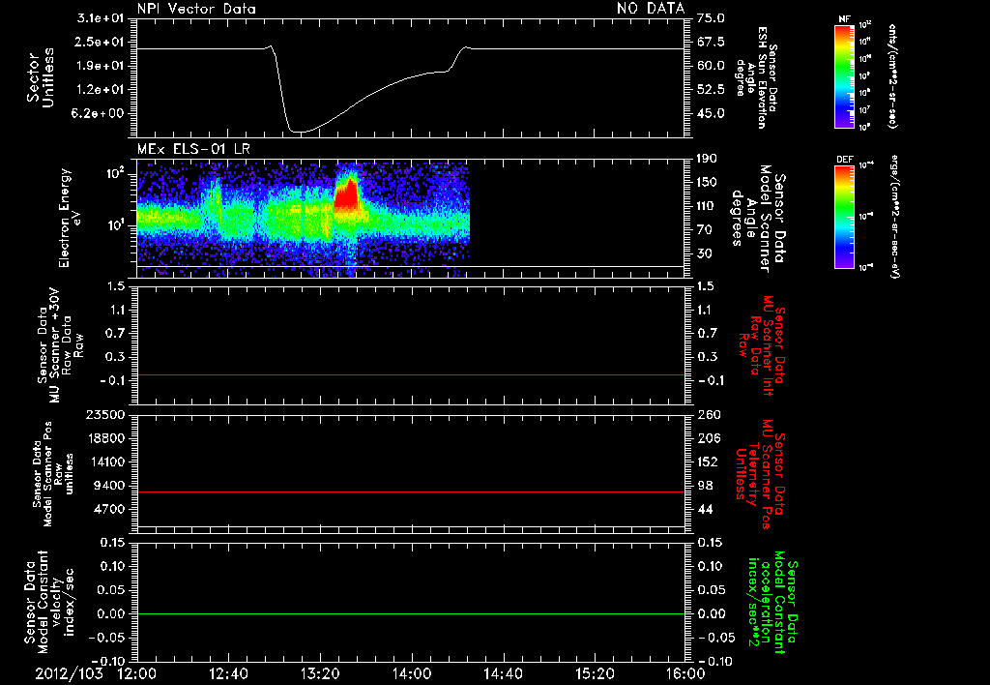Click the '2012/103' date label
The height and width of the screenshot is (685, 990).
tap(69, 673)
